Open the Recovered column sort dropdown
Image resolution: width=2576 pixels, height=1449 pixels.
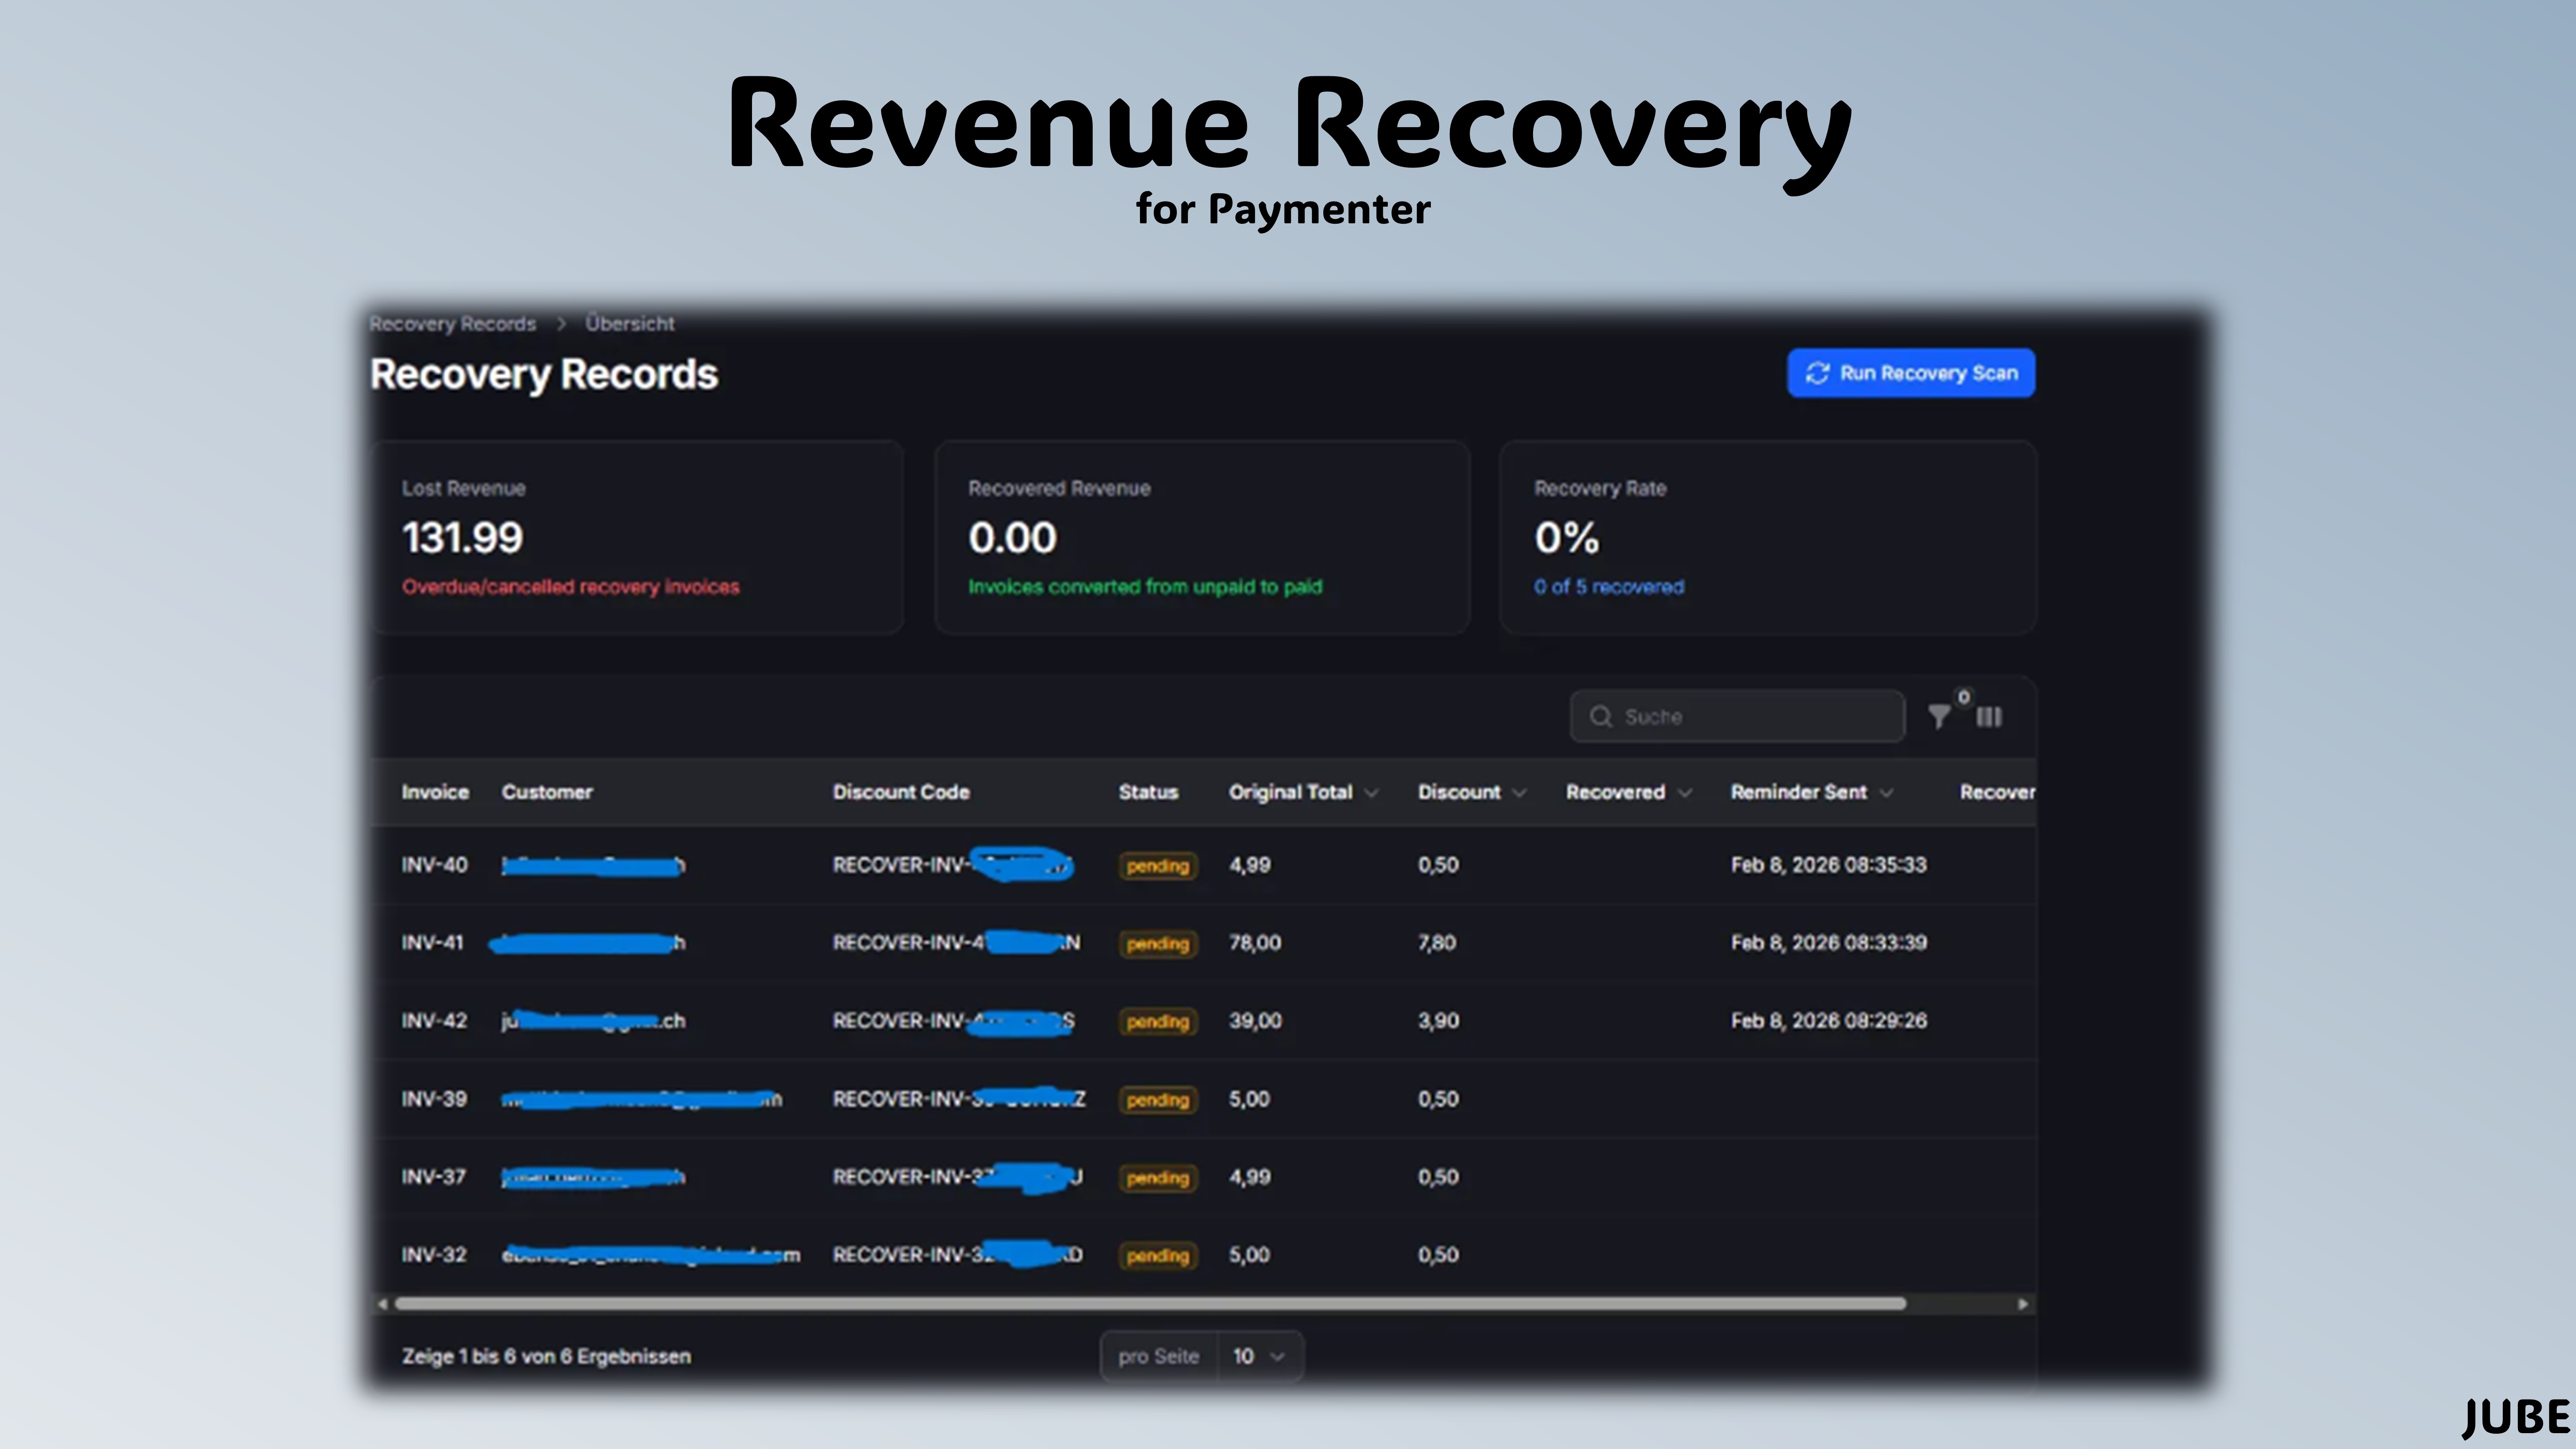[x=1685, y=792]
